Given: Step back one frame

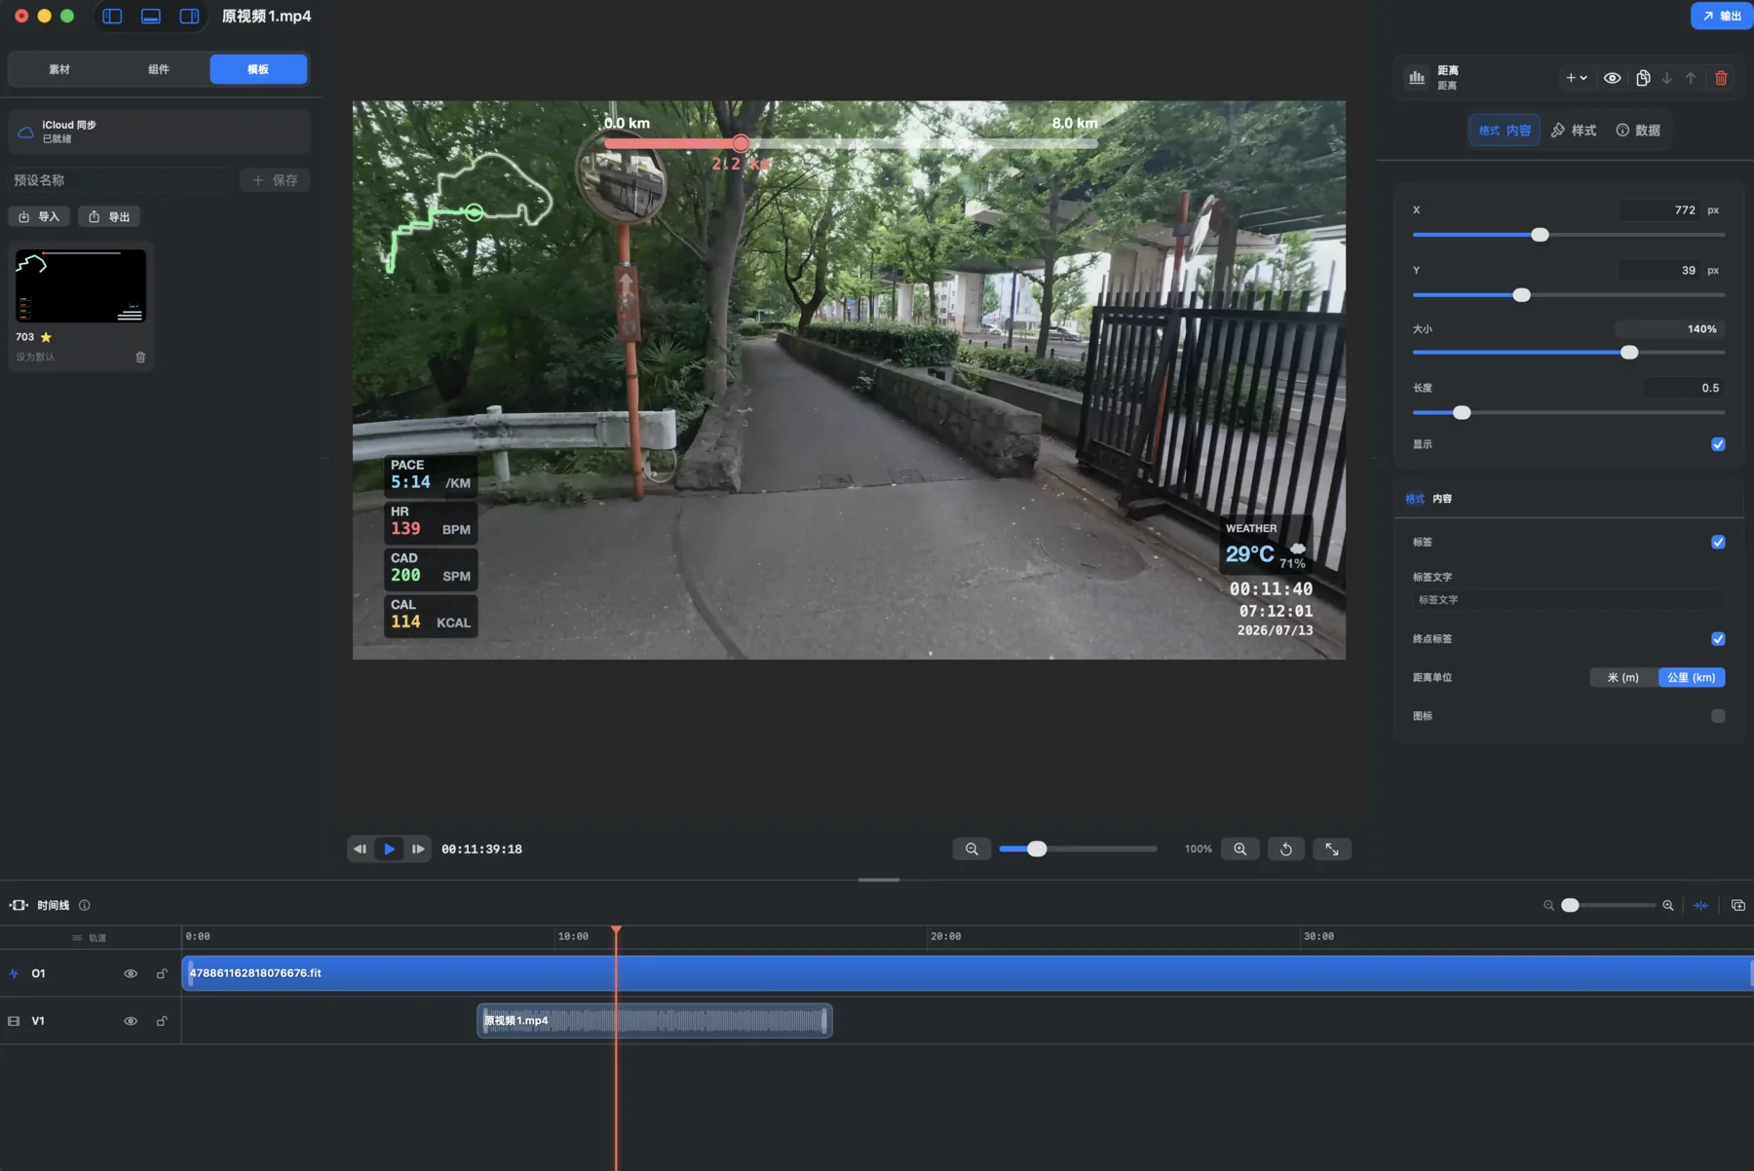Looking at the screenshot, I should coord(361,850).
